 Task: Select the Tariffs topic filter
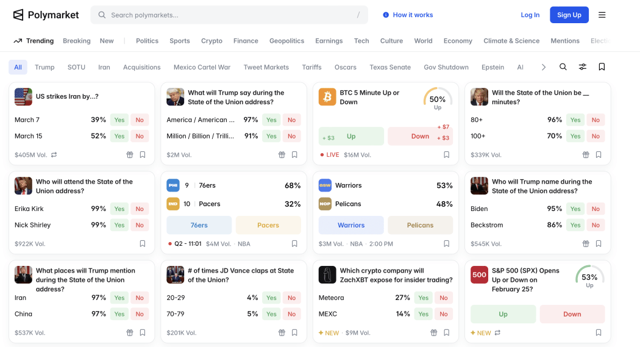[311, 67]
